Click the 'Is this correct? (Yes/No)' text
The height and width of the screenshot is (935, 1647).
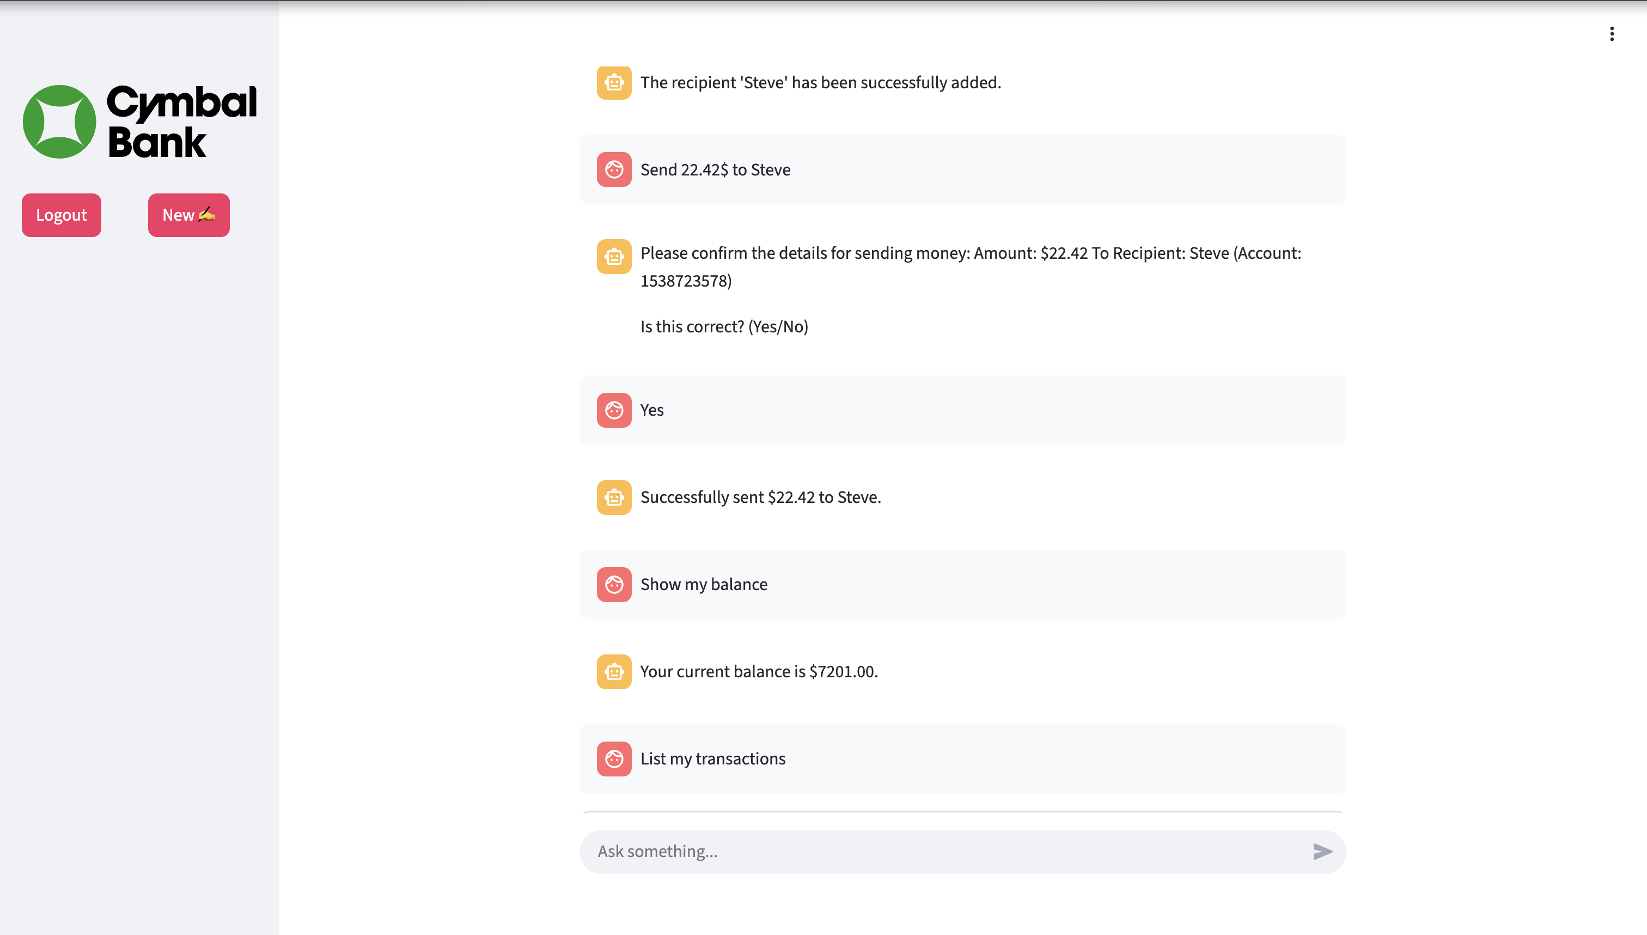pos(724,327)
